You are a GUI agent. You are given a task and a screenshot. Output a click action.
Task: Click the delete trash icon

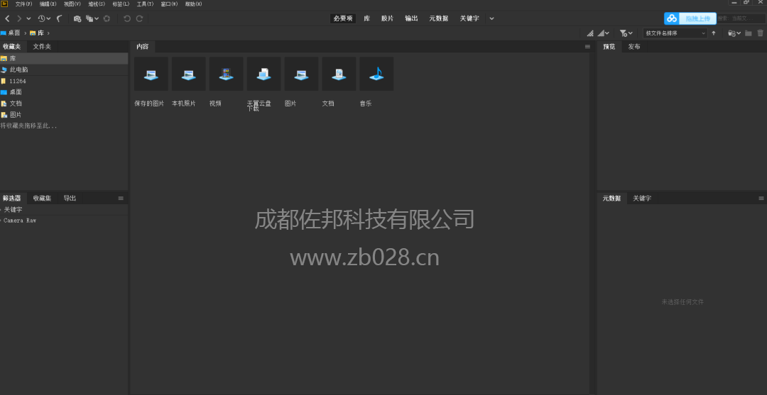coord(760,33)
